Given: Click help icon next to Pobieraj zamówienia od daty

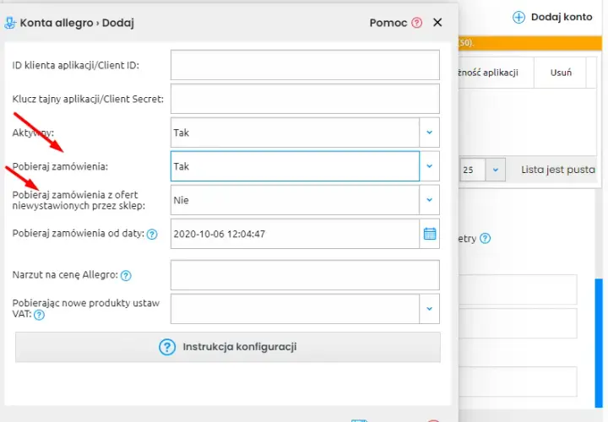Looking at the screenshot, I should point(152,234).
